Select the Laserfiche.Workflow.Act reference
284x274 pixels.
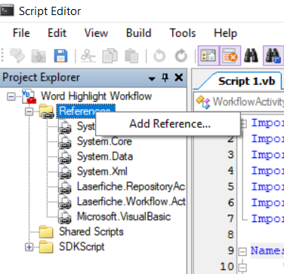[131, 202]
